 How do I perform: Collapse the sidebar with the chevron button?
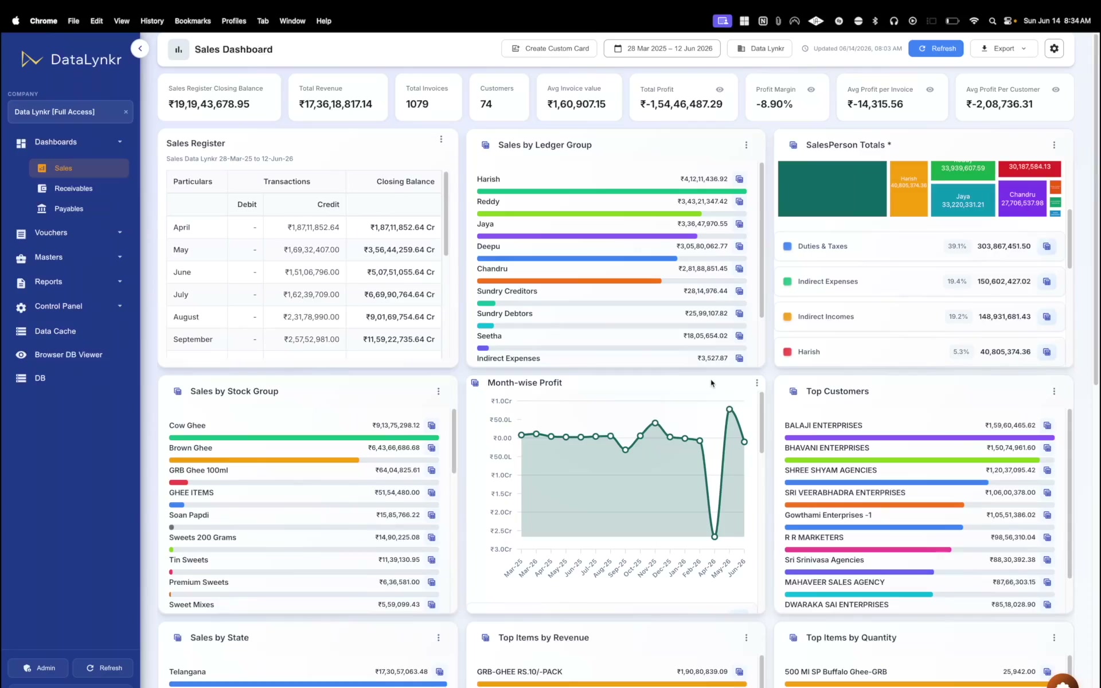140,49
